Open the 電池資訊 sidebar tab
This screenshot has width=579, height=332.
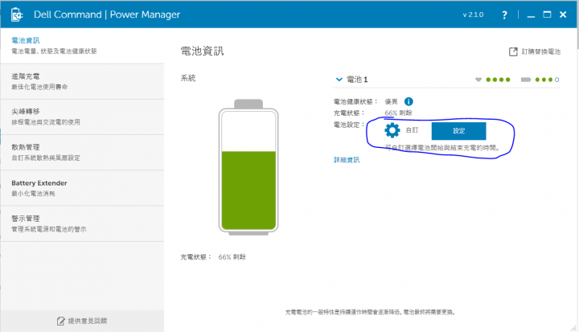coord(80,45)
